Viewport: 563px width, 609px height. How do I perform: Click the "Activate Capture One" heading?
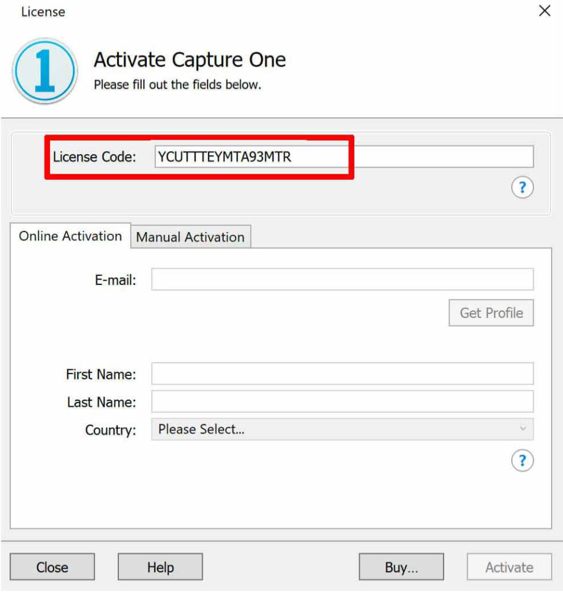point(190,60)
